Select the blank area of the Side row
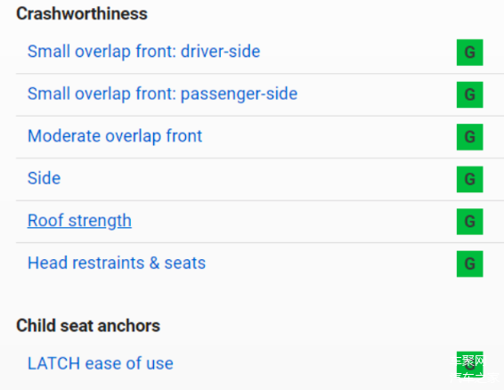Viewport: 504px width, 390px height. [x=257, y=179]
